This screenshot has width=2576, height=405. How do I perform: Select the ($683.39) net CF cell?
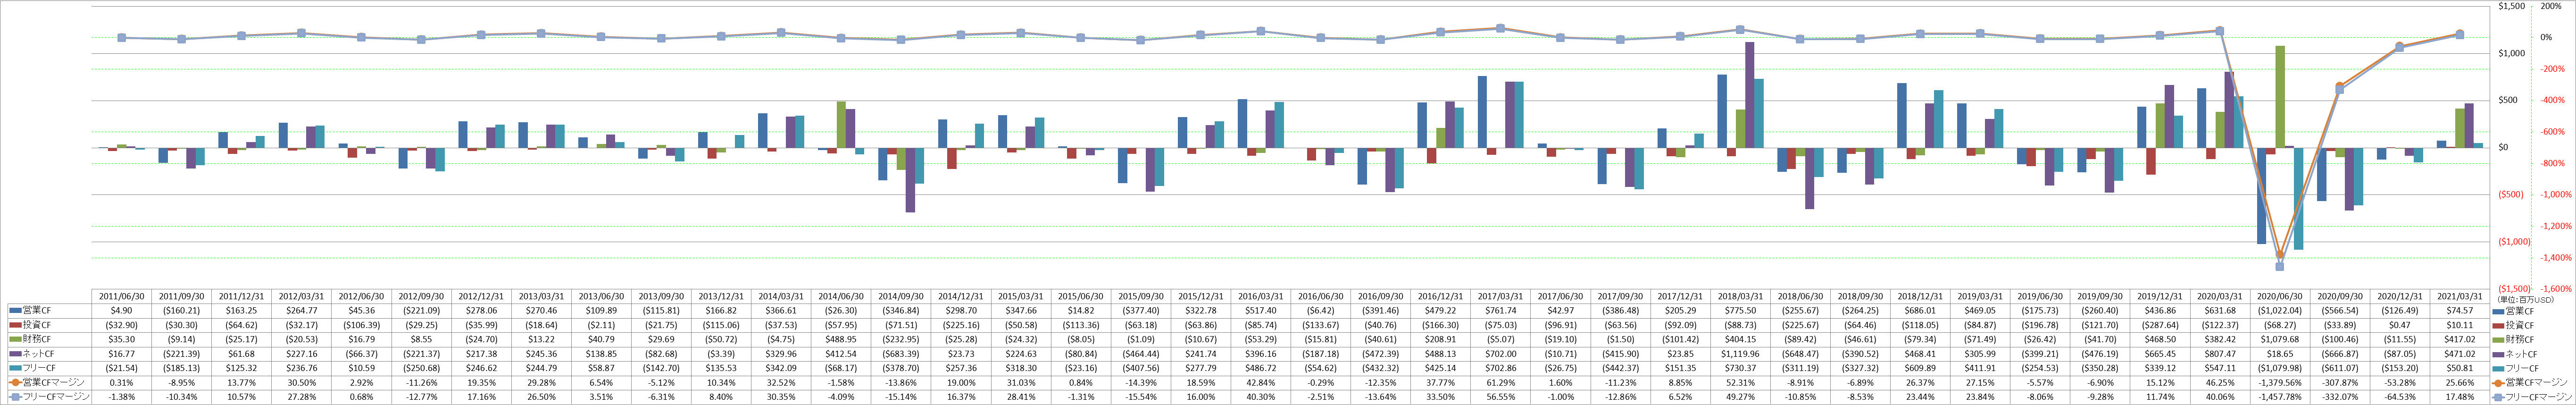click(900, 354)
